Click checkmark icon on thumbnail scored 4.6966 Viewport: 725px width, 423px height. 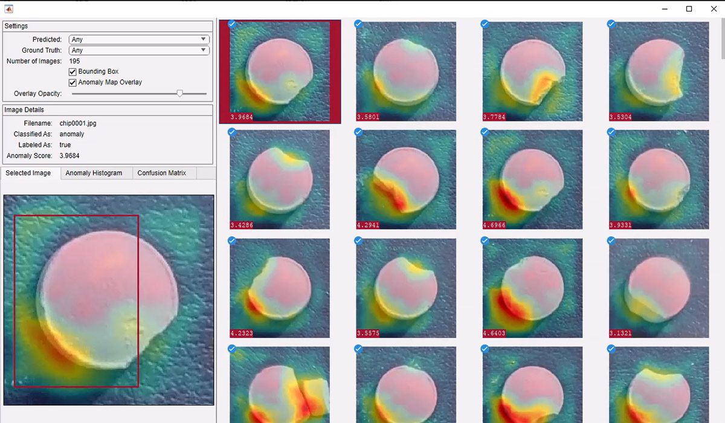pyautogui.click(x=484, y=132)
